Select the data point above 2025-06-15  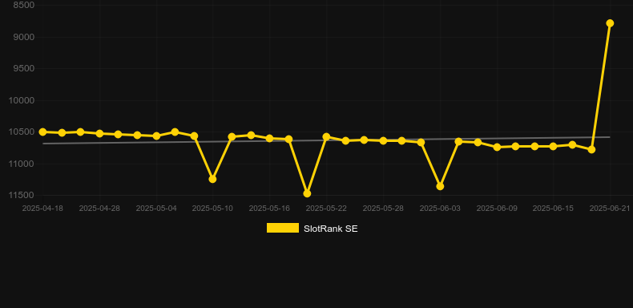(x=553, y=146)
